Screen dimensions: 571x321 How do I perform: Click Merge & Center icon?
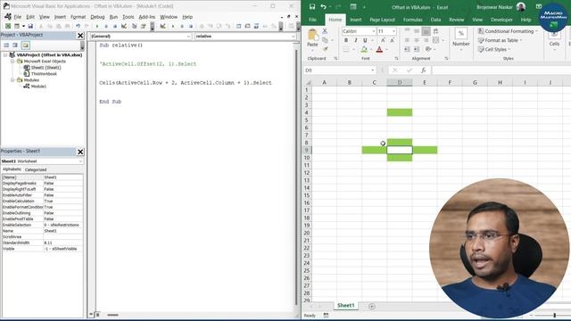[x=435, y=40]
